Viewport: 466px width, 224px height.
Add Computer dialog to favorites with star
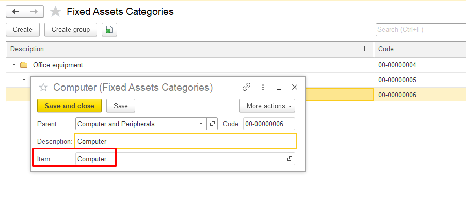tap(43, 88)
